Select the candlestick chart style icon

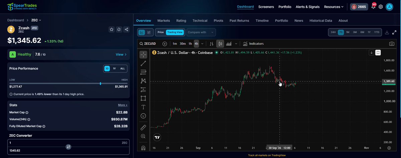(220, 44)
